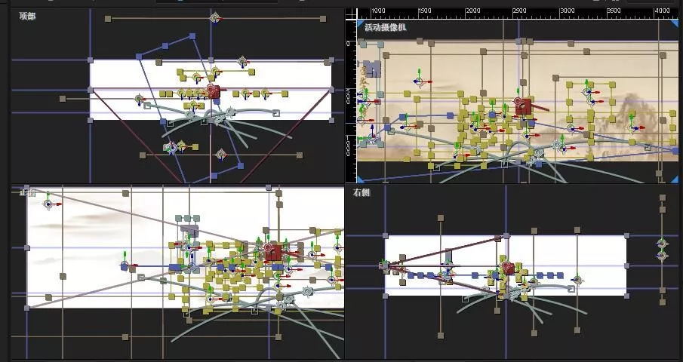This screenshot has width=683, height=362.
Task: Click the 3000 mark on horizontal ruler
Action: [x=567, y=11]
